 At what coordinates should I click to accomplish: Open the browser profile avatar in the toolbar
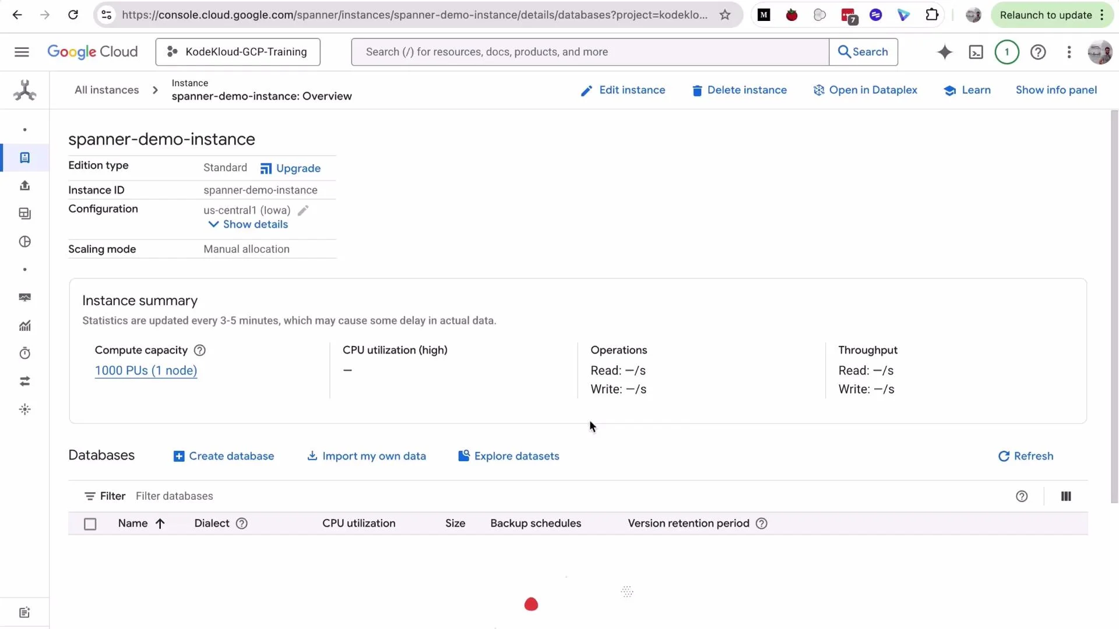[973, 15]
